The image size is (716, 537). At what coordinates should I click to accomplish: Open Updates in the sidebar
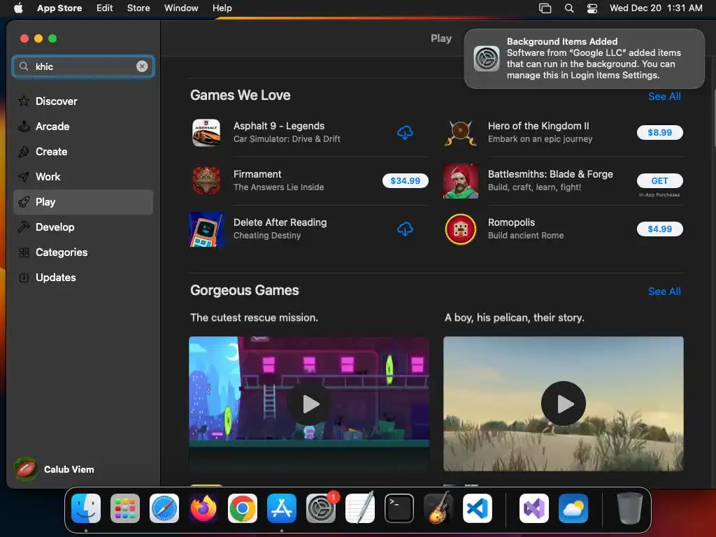(x=83, y=277)
